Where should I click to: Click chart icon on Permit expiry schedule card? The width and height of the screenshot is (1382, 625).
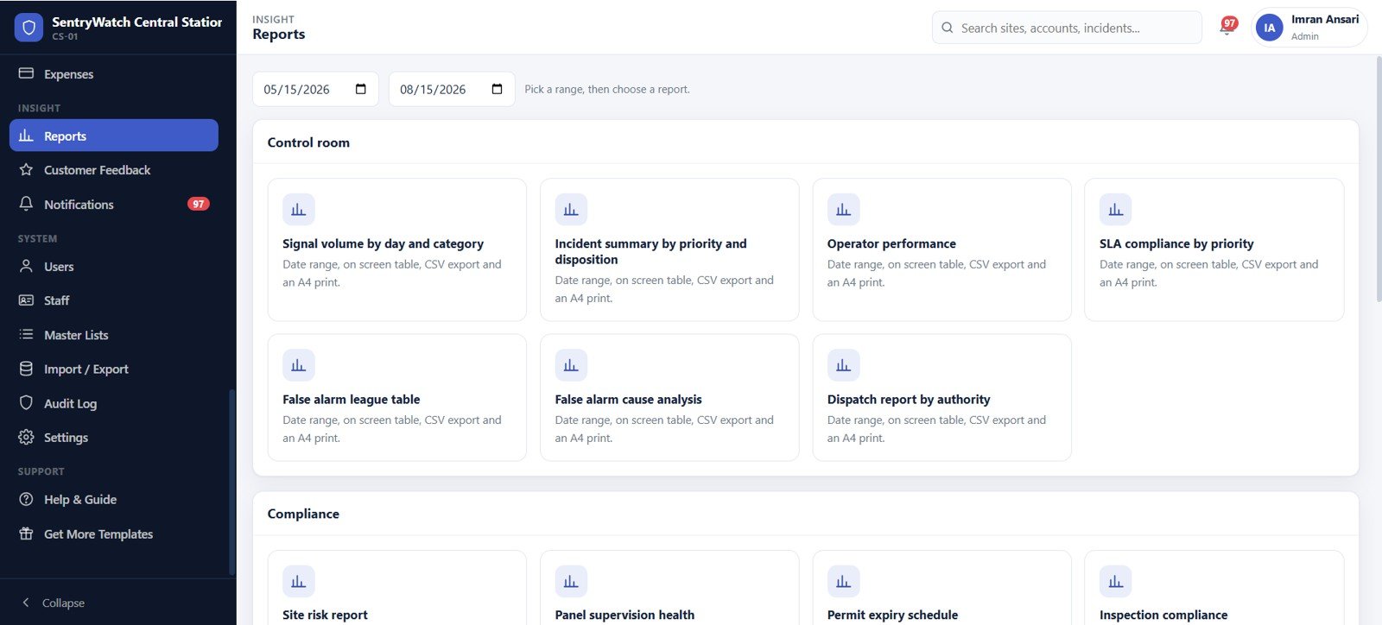pos(844,582)
